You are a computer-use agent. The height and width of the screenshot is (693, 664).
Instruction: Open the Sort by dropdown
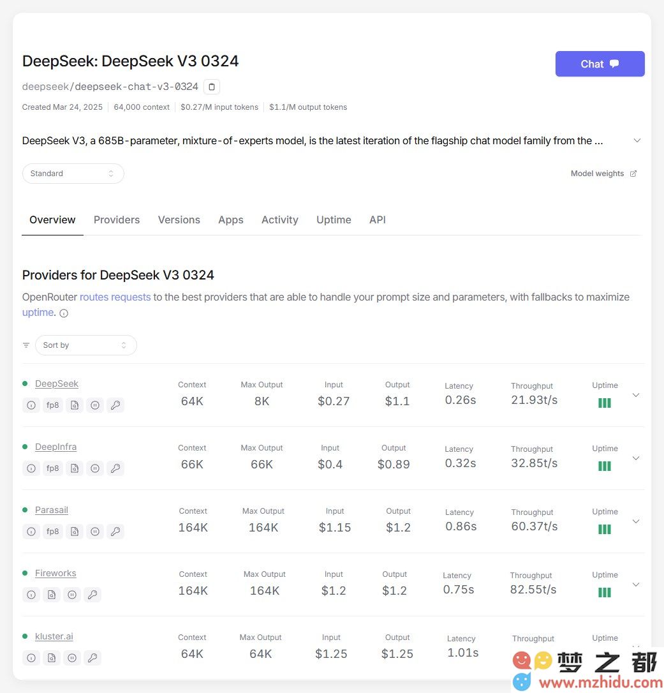pyautogui.click(x=85, y=345)
